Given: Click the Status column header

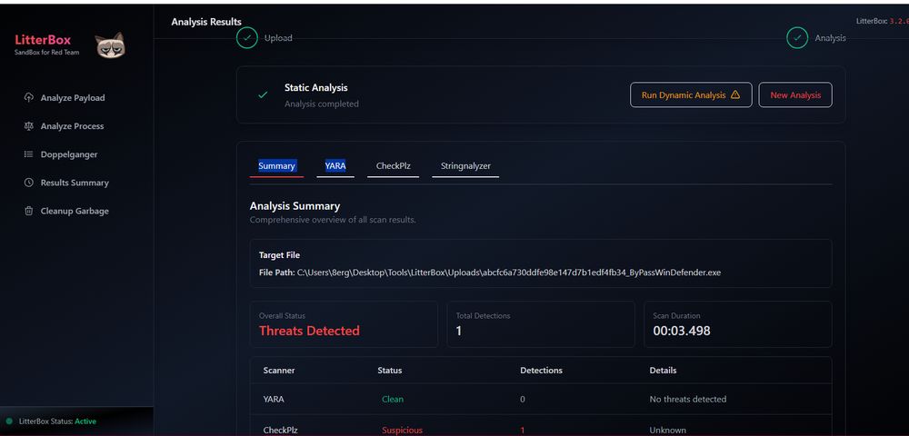Looking at the screenshot, I should tap(390, 370).
